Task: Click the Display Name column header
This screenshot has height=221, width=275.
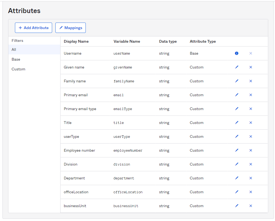Action: [76, 41]
